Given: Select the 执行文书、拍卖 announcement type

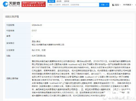Looking at the screenshot, I should [39, 50].
